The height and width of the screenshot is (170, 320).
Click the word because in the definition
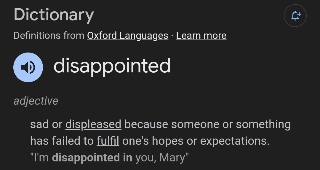[146, 124]
